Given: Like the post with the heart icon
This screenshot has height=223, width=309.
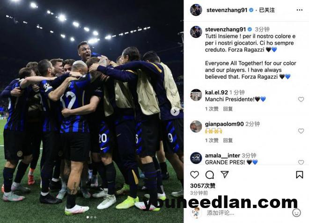Looking at the screenshot, I should (x=194, y=175).
